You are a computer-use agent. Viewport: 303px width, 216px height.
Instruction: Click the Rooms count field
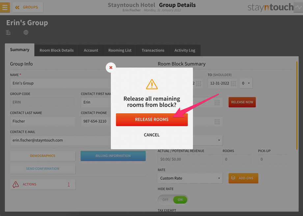coord(237,159)
